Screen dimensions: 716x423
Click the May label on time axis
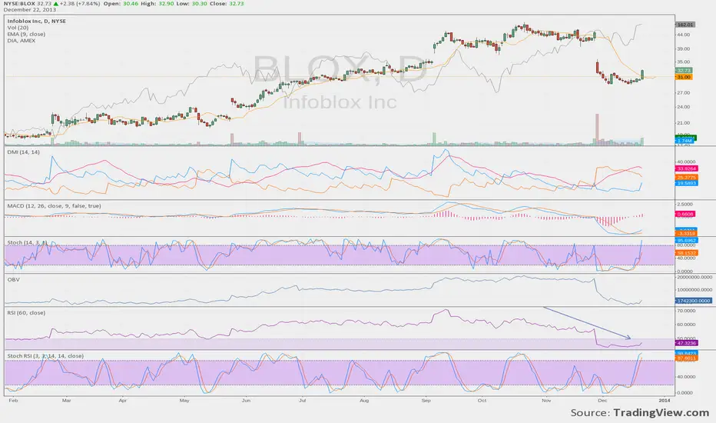click(x=184, y=401)
